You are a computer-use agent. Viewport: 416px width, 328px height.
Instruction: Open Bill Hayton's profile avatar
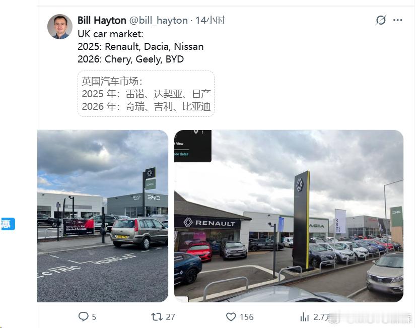pos(60,27)
